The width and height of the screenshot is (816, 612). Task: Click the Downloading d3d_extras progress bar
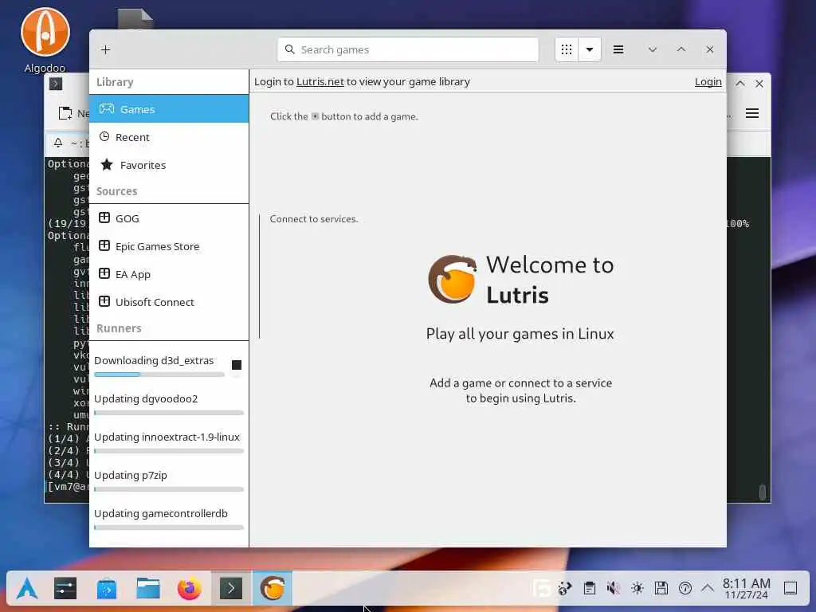[159, 375]
